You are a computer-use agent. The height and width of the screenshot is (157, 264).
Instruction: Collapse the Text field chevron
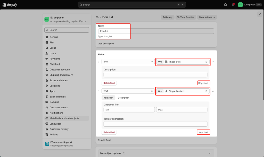pos(213,91)
